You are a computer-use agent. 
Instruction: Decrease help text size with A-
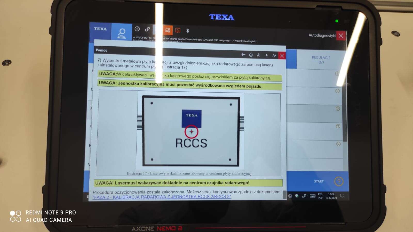[259, 55]
